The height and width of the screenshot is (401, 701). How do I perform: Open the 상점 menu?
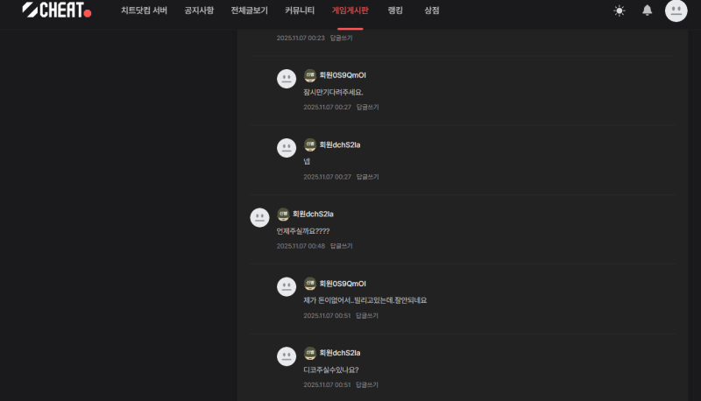pos(431,11)
